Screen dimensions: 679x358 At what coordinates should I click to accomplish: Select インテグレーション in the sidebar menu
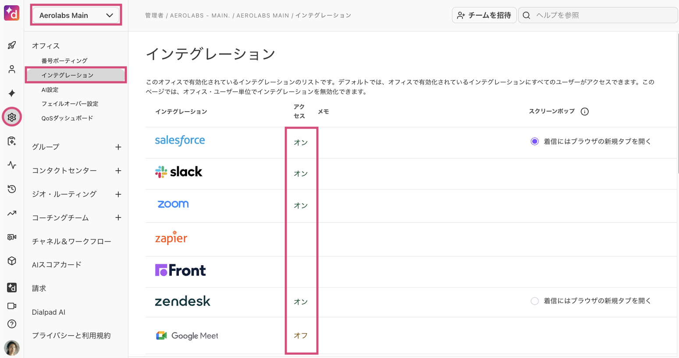coord(66,75)
